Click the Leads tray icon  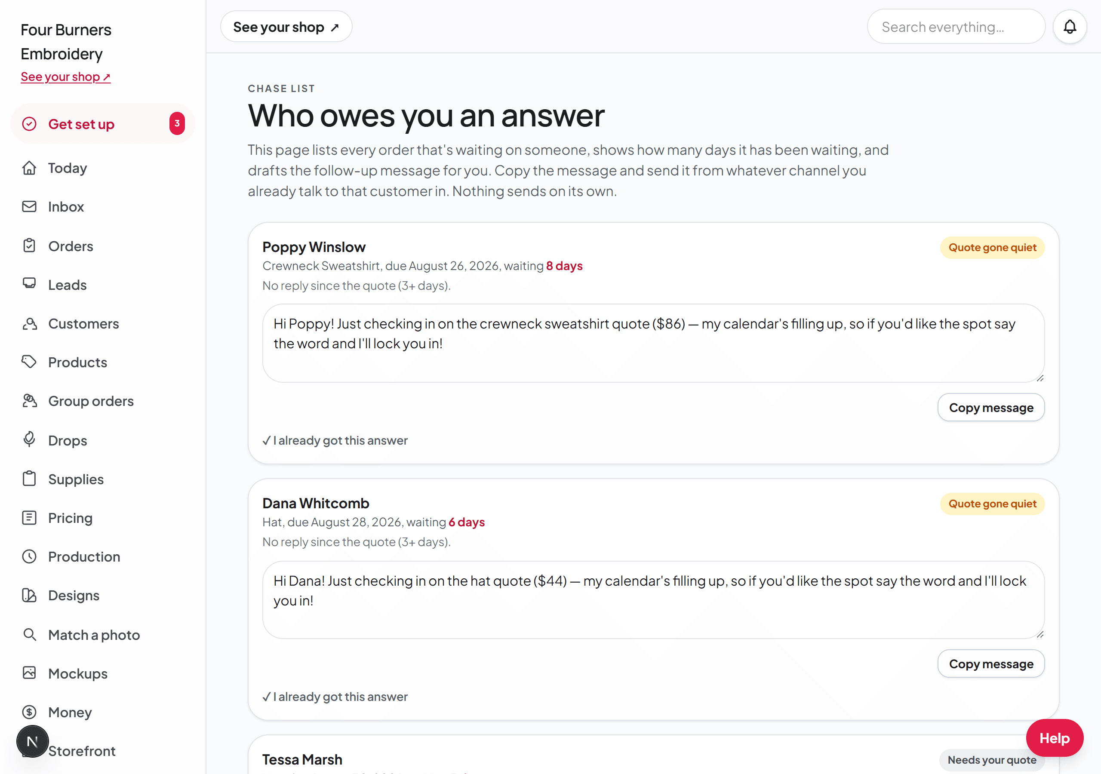pyautogui.click(x=29, y=284)
